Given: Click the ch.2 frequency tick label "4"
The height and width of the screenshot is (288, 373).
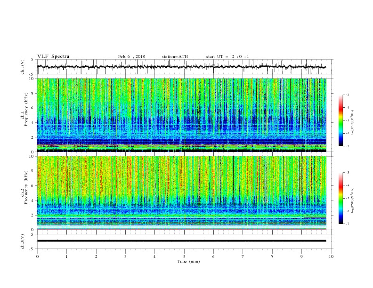Looking at the screenshot, I should pyautogui.click(x=32, y=200).
